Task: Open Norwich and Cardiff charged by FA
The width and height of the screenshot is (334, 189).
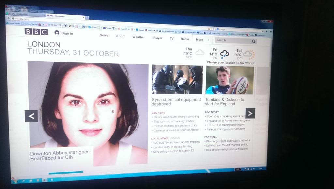Action: coord(227,145)
